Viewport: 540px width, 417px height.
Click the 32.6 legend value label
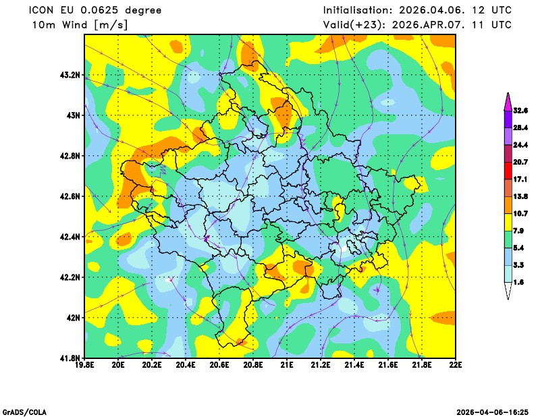(520, 111)
